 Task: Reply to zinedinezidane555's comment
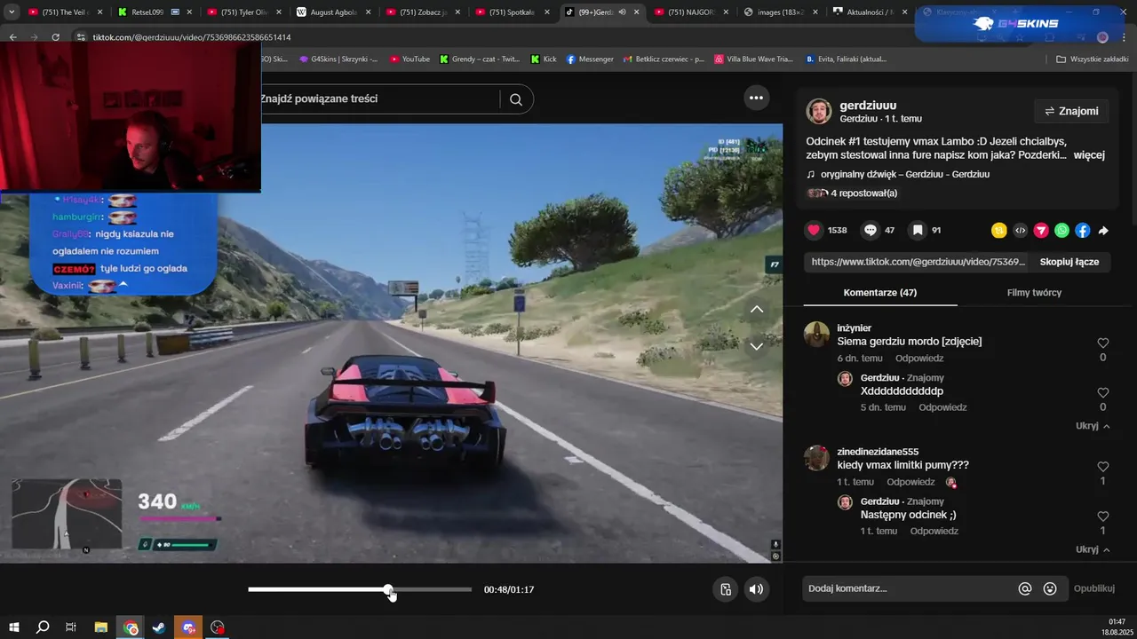click(x=910, y=482)
